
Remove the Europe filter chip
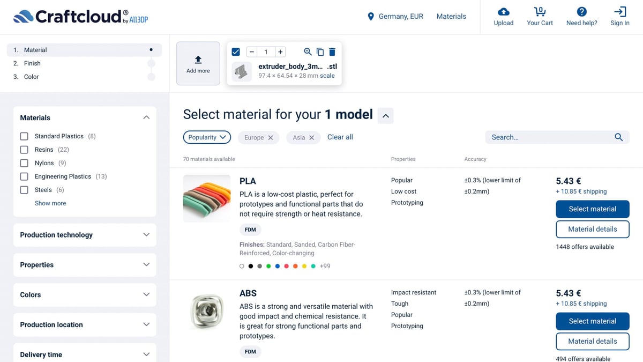pyautogui.click(x=271, y=138)
